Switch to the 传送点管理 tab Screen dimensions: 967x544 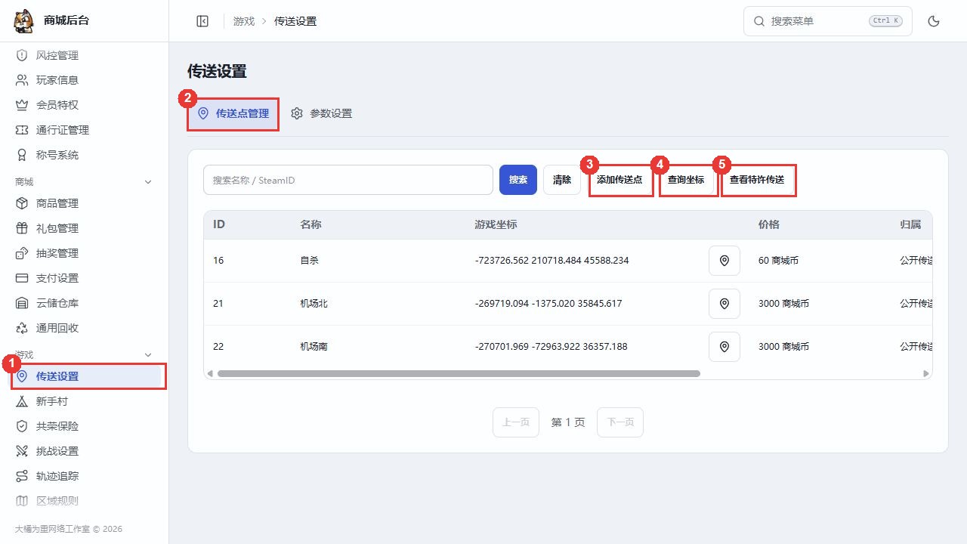tap(233, 114)
